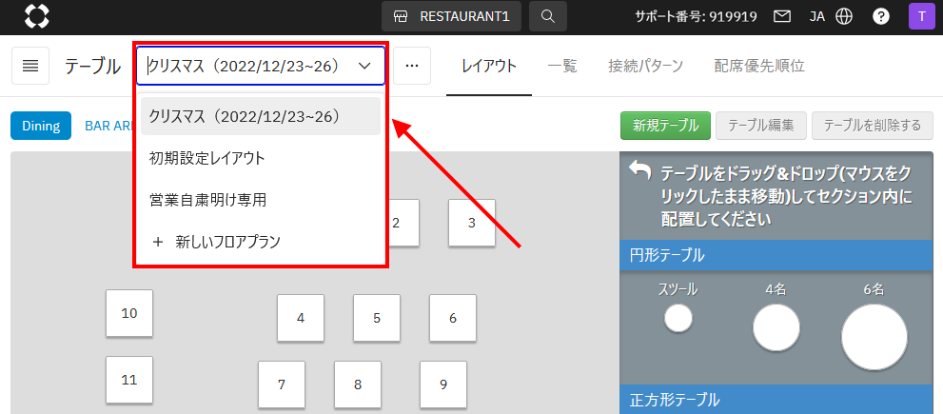This screenshot has width=943, height=414.
Task: Open the help question mark icon
Action: [881, 16]
